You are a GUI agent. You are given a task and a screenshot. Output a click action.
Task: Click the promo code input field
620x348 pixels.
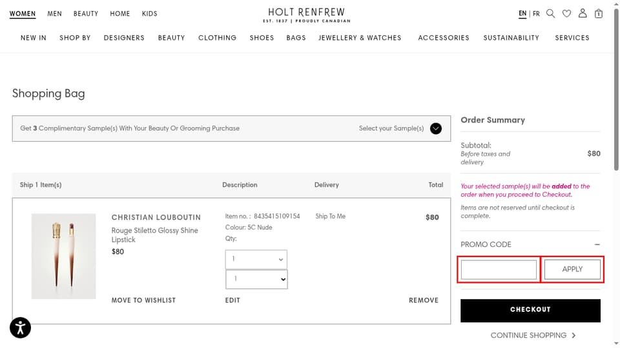click(499, 269)
